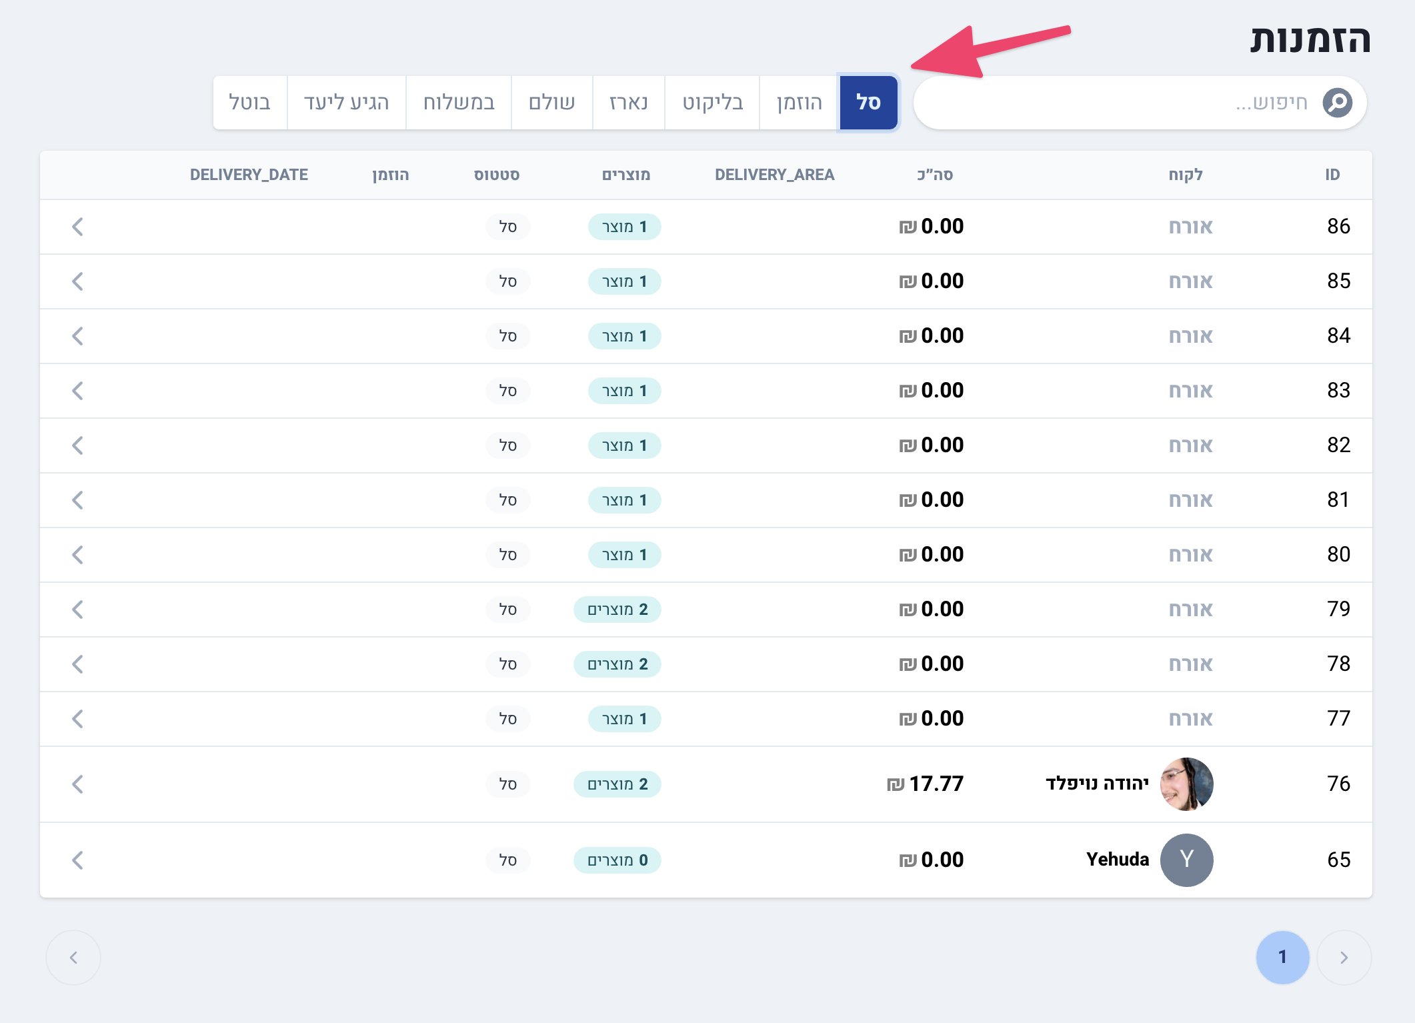Click the pagination right arrow button
1415x1023 pixels.
tap(1344, 958)
